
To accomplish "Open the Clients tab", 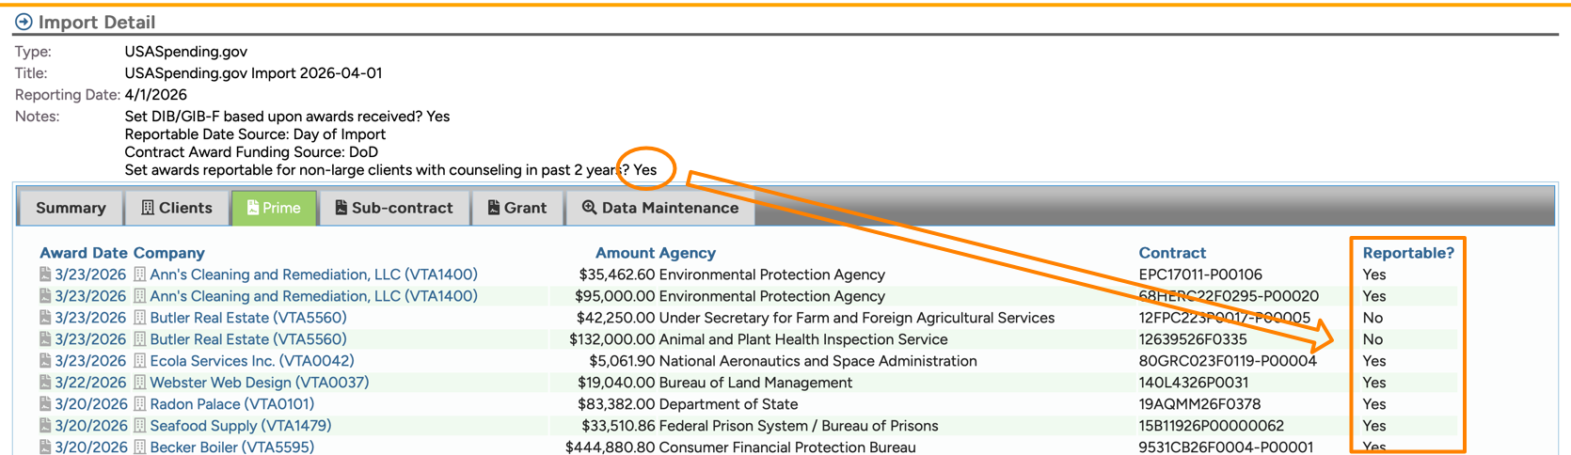I will pyautogui.click(x=177, y=208).
